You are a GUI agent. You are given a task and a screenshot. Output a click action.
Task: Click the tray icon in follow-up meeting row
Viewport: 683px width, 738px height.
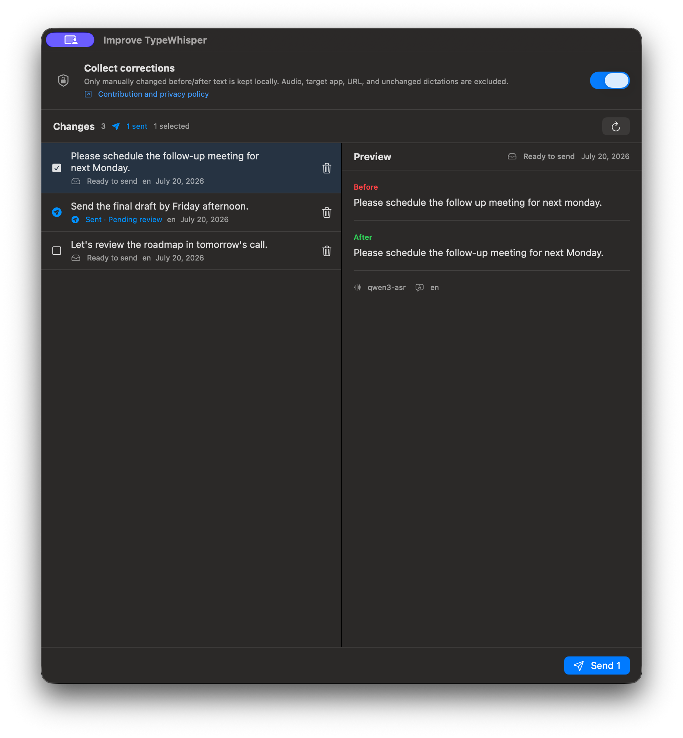click(76, 181)
